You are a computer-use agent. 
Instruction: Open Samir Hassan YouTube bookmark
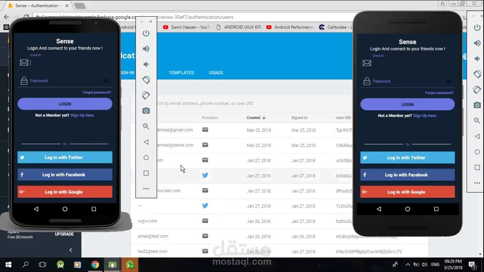(187, 27)
